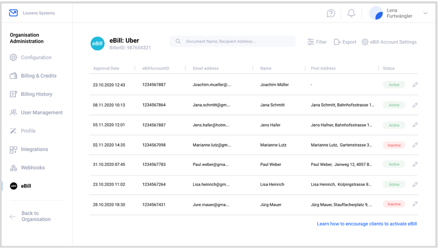
Task: Edit Jens Hafer row pencil icon
Action: pos(415,125)
